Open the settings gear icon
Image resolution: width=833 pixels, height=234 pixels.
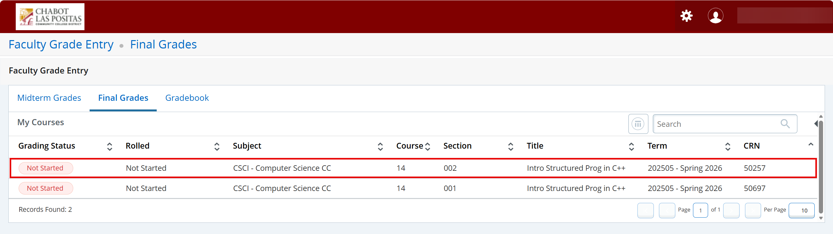(686, 16)
